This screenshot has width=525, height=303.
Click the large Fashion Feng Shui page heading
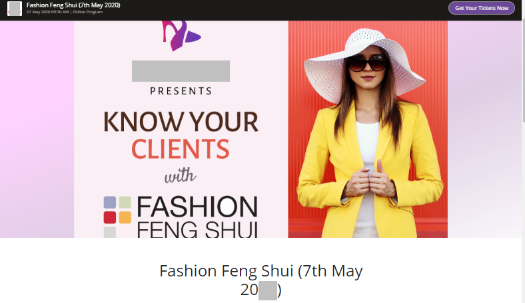coord(261,280)
